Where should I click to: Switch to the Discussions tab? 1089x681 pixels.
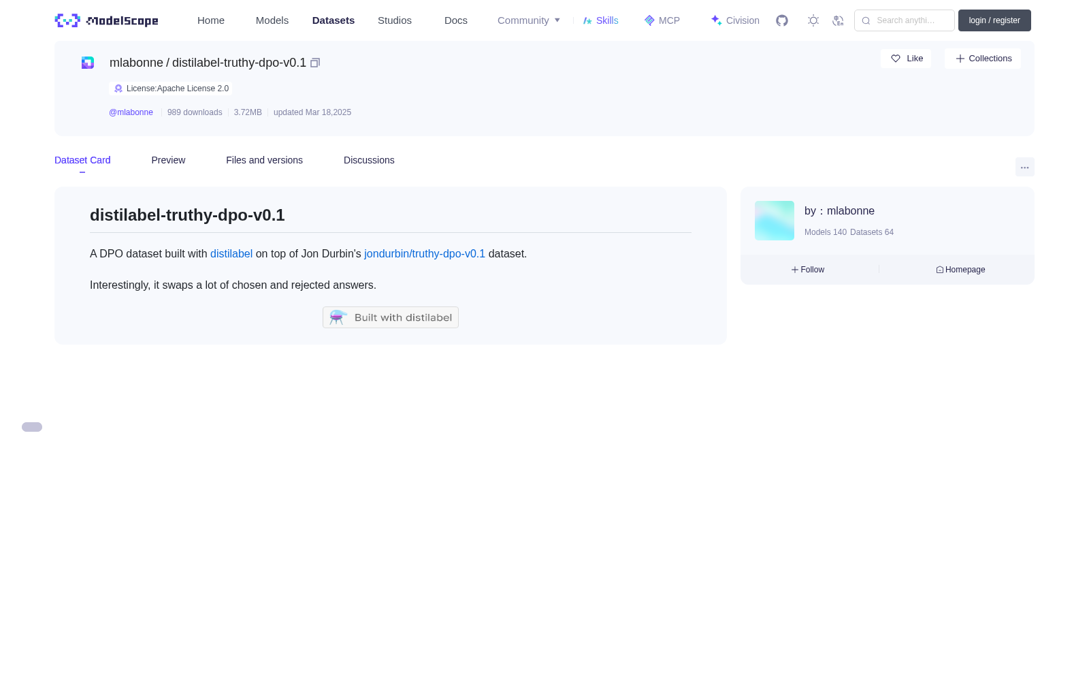tap(369, 160)
